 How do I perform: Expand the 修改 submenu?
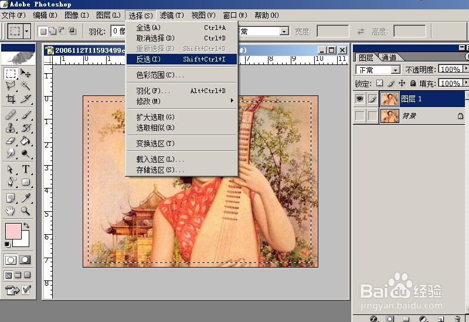click(x=181, y=101)
